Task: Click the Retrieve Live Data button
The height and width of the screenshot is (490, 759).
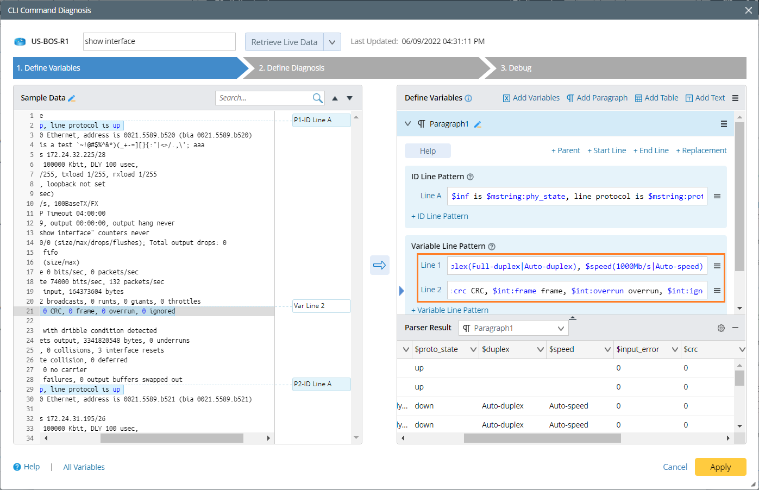Action: 284,42
